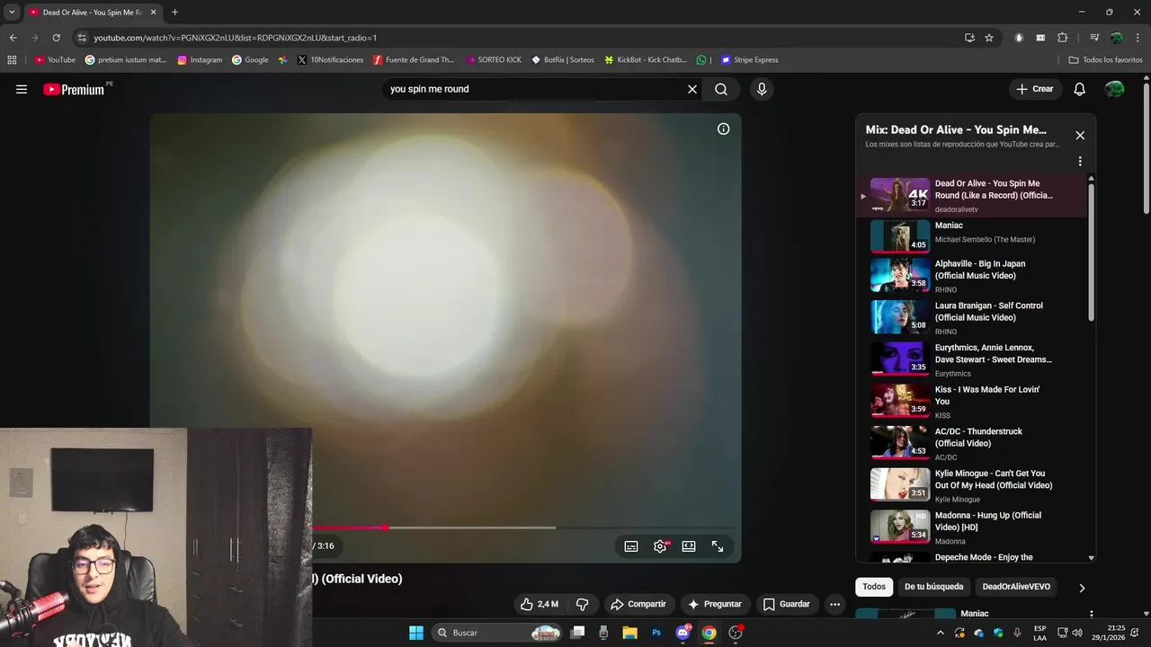This screenshot has height=647, width=1151.
Task: Save video with Guardar button
Action: click(787, 604)
